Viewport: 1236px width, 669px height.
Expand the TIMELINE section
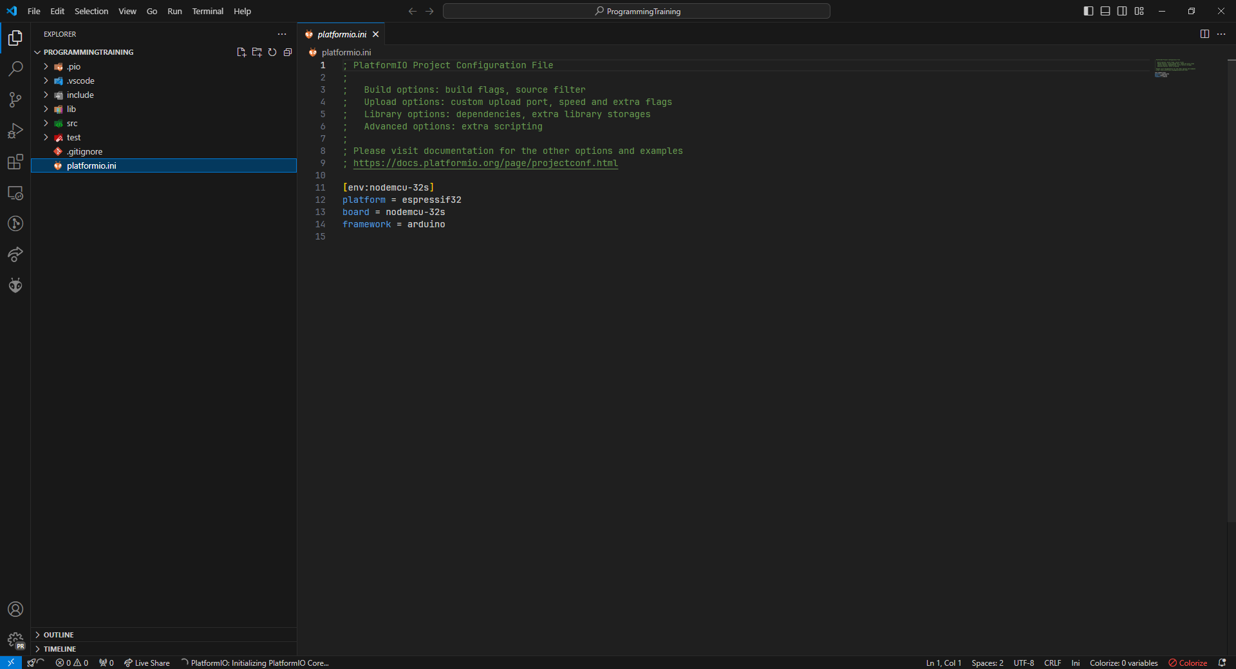pyautogui.click(x=164, y=649)
